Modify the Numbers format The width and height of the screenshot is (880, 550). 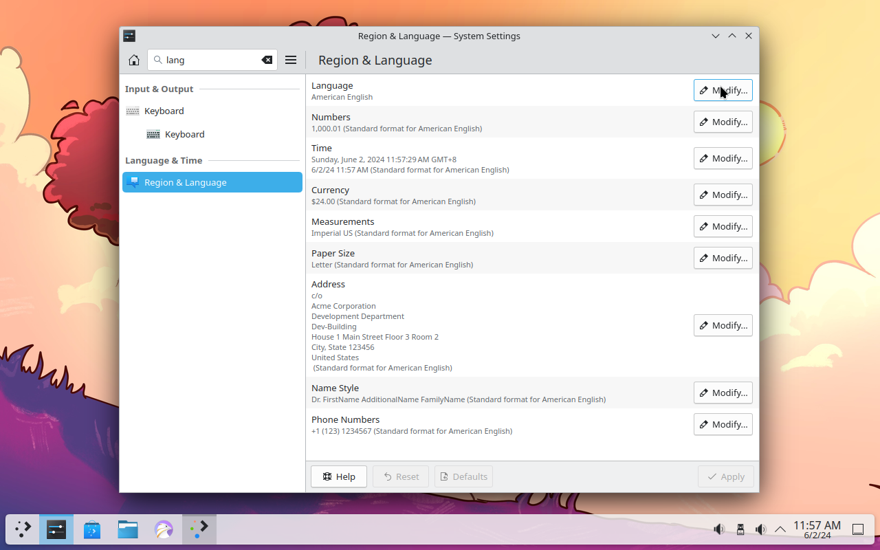click(723, 122)
